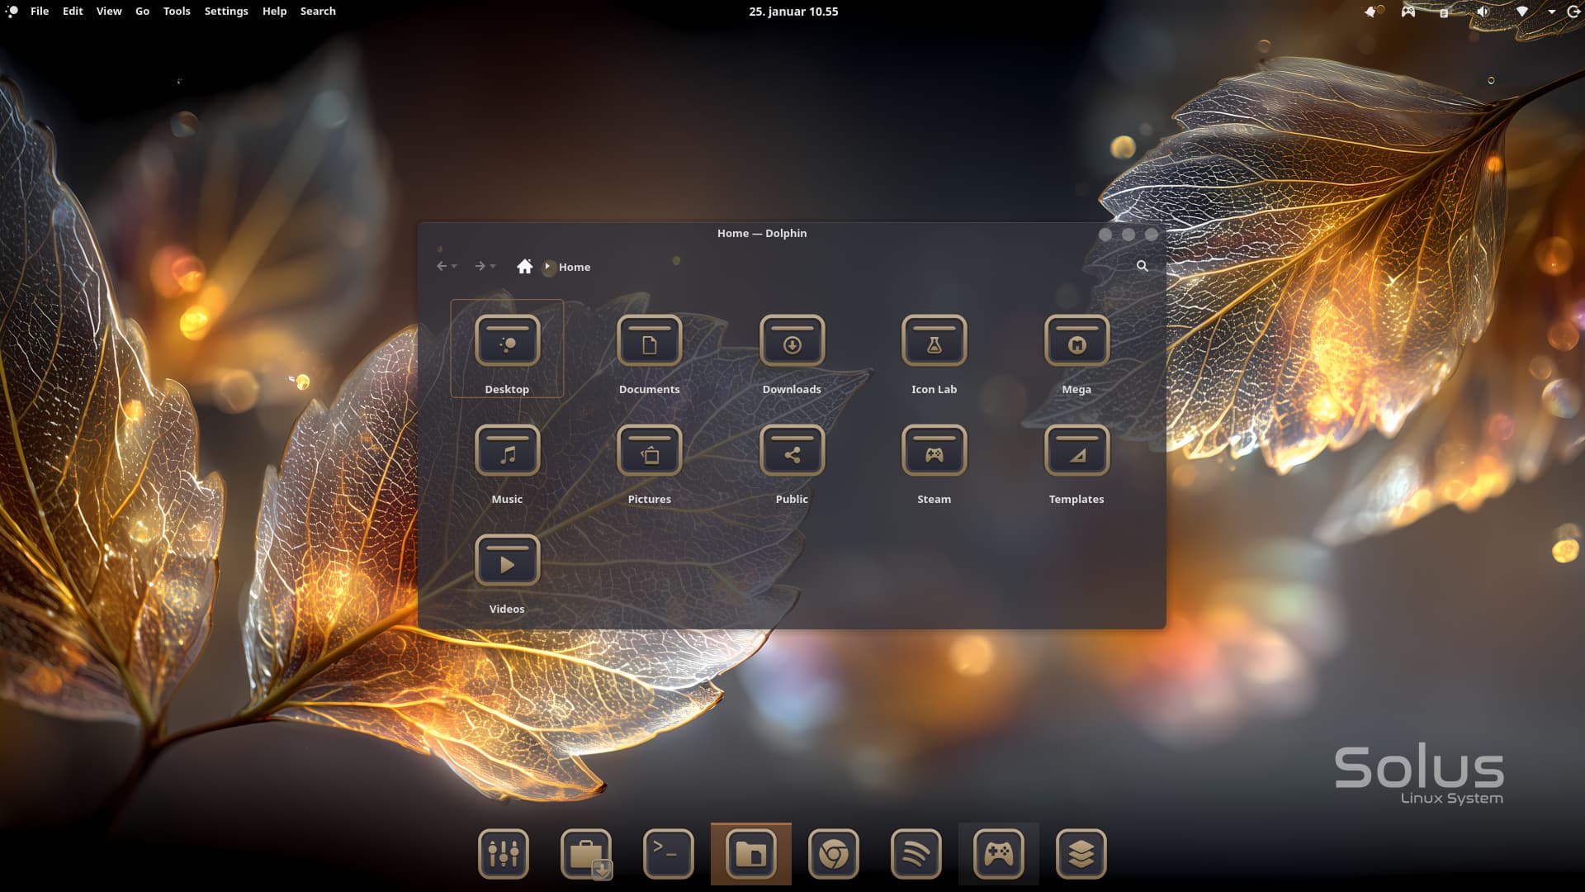
Task: Select the Downloads folder icon
Action: coord(792,340)
